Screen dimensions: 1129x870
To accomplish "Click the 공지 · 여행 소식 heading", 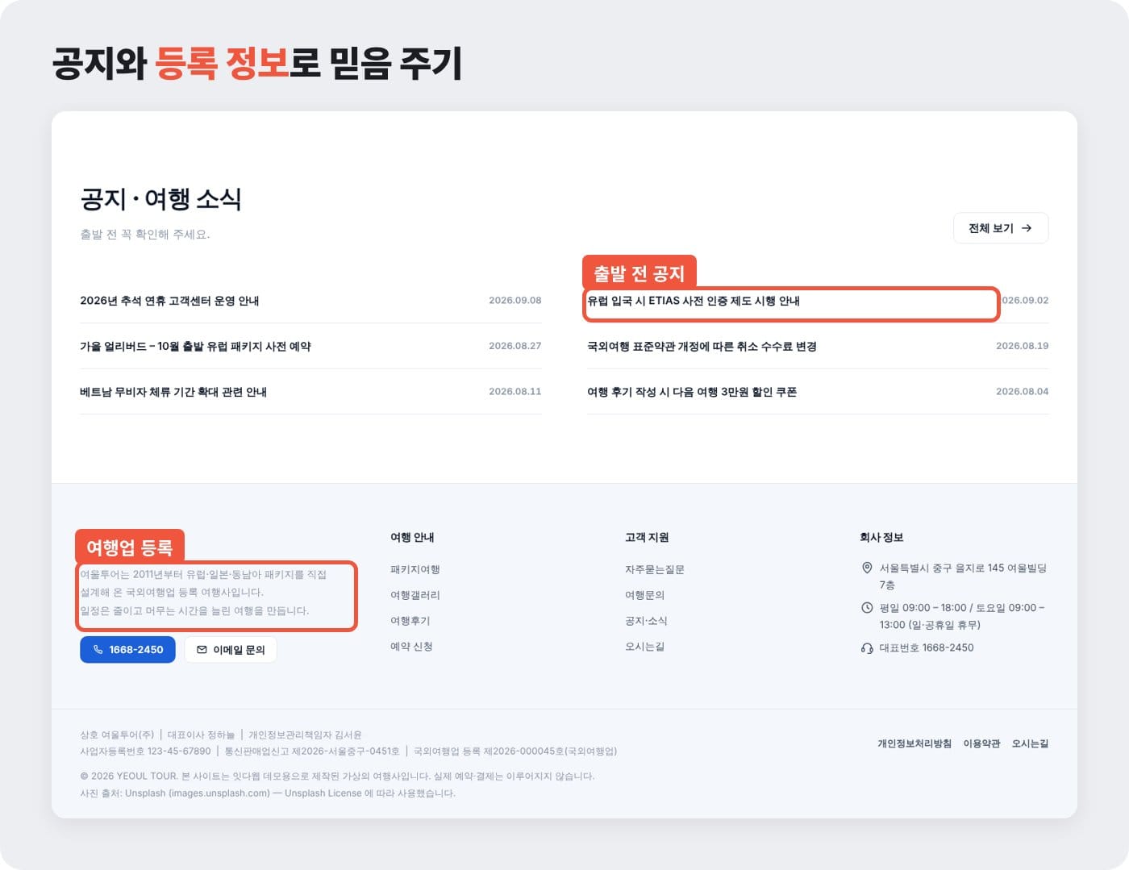I will coord(161,198).
